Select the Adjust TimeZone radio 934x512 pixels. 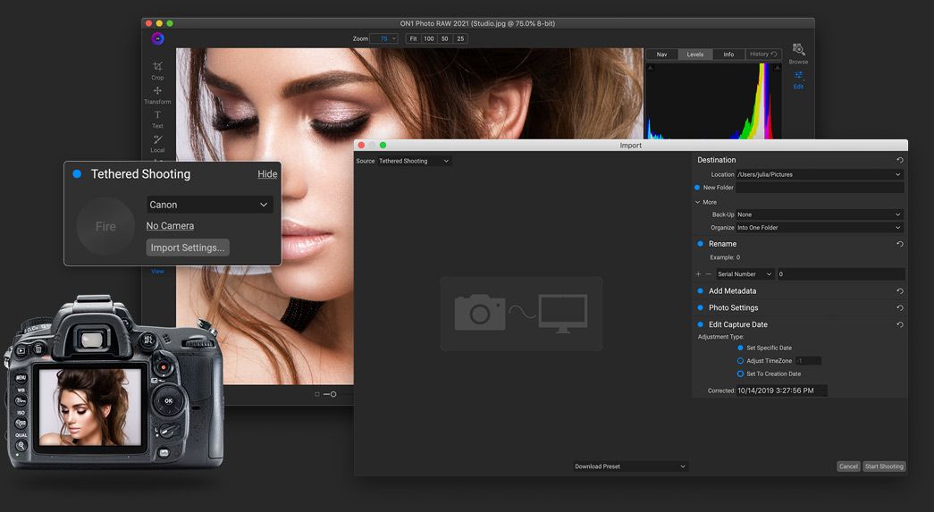tap(740, 361)
